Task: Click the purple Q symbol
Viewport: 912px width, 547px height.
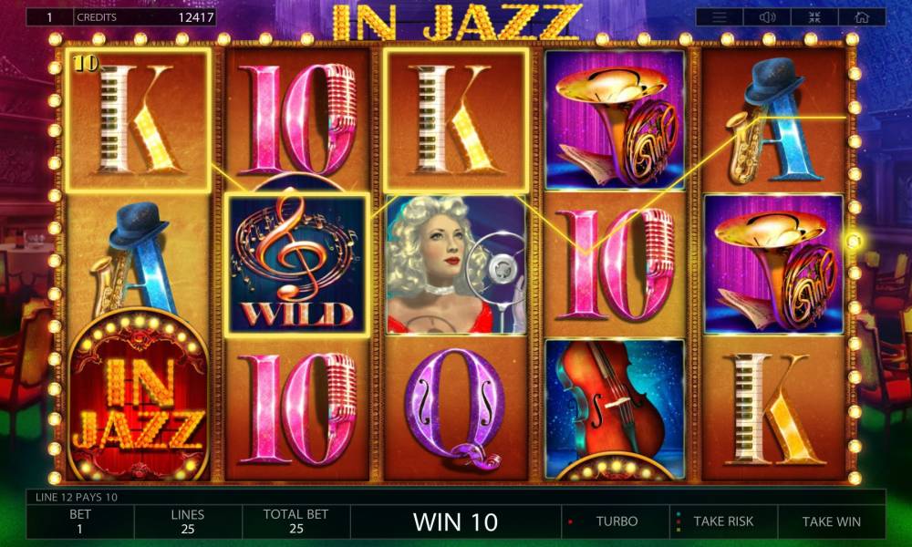Action: click(456, 409)
